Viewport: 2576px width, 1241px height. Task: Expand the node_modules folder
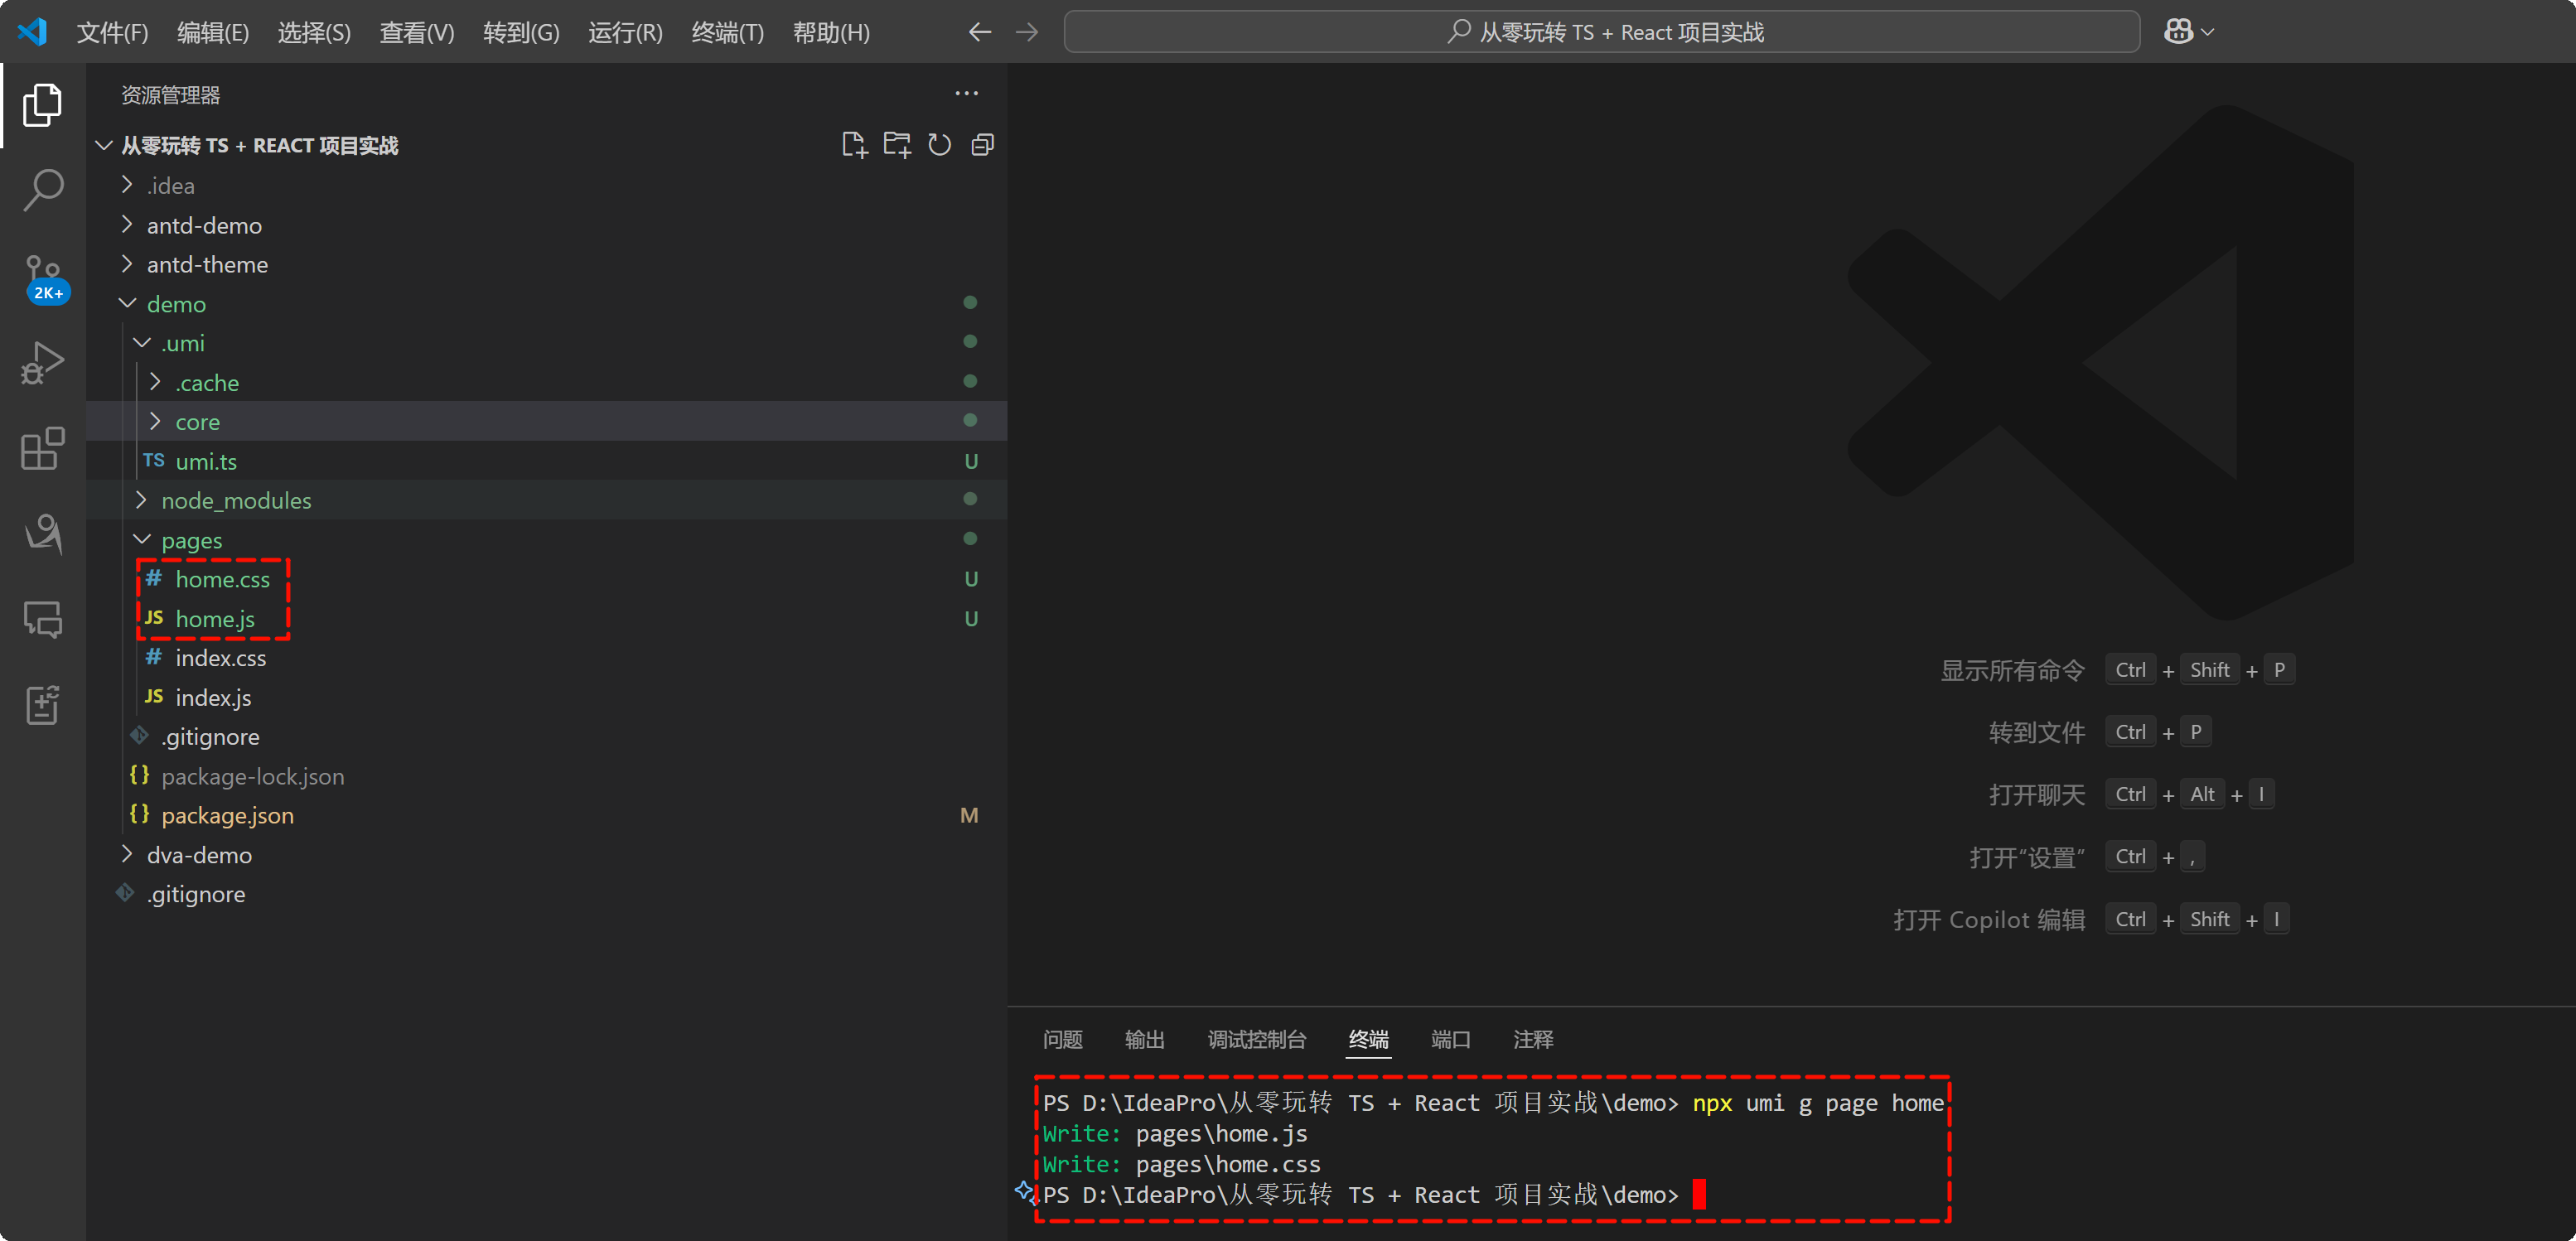(x=547, y=500)
